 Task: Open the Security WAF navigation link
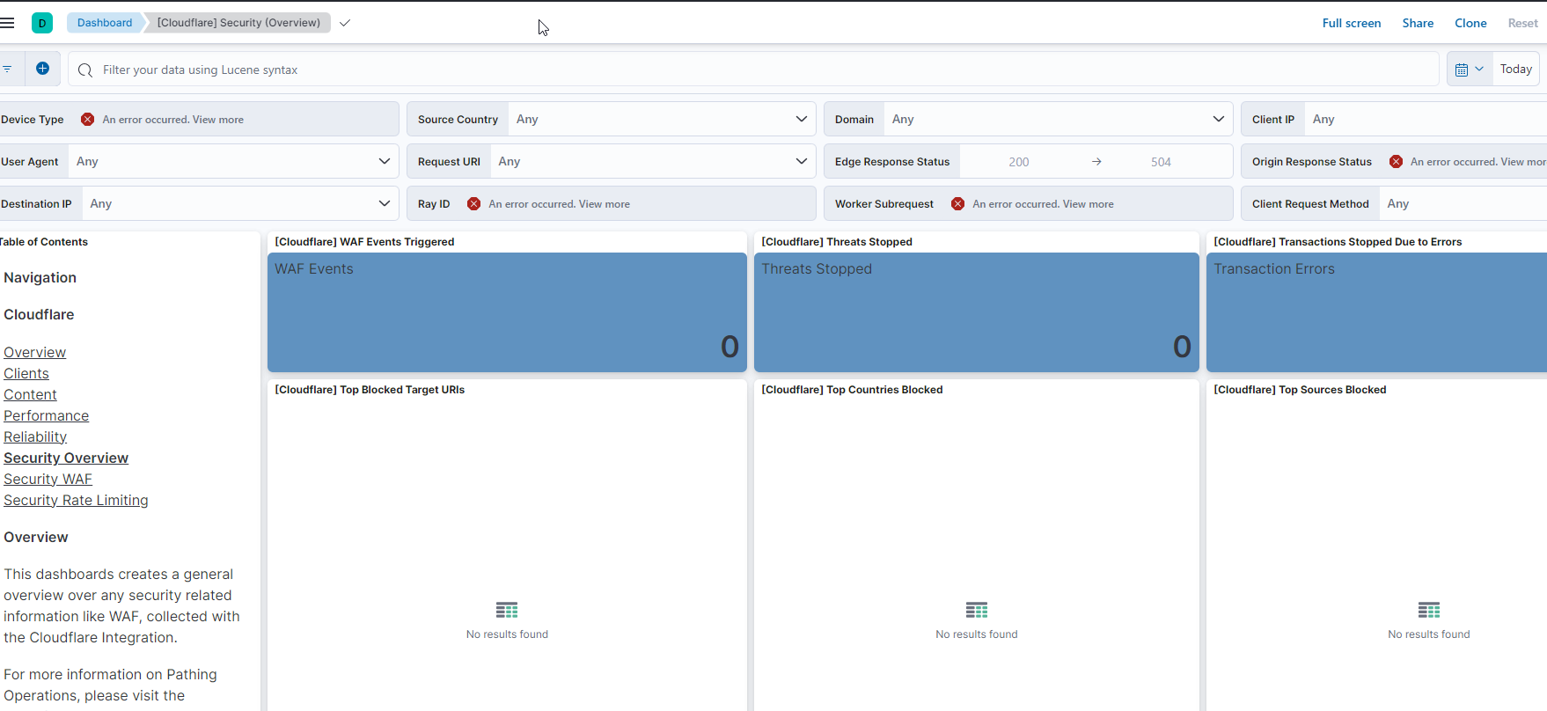click(48, 479)
